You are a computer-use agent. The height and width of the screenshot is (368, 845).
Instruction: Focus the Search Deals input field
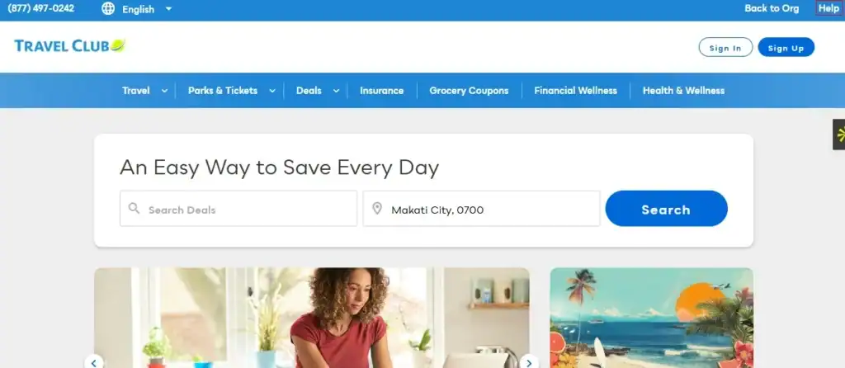point(238,209)
